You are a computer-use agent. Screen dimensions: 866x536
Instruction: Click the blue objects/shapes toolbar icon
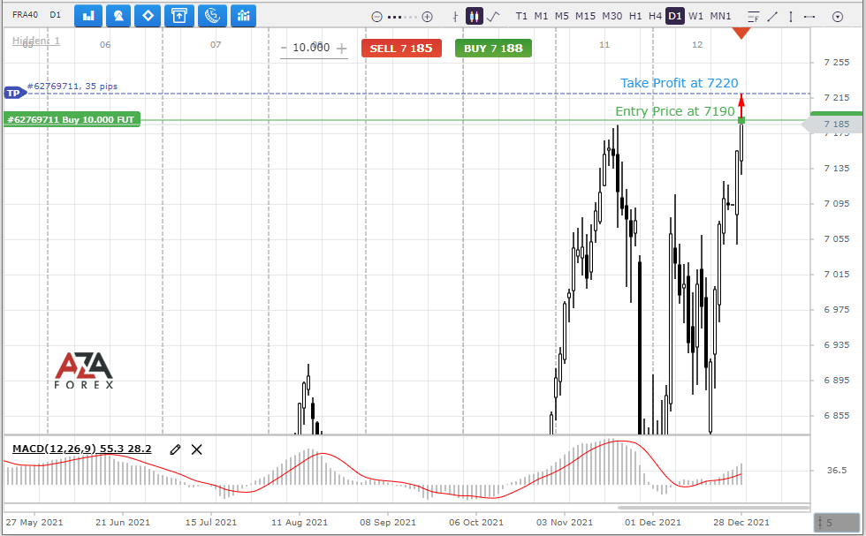point(118,16)
